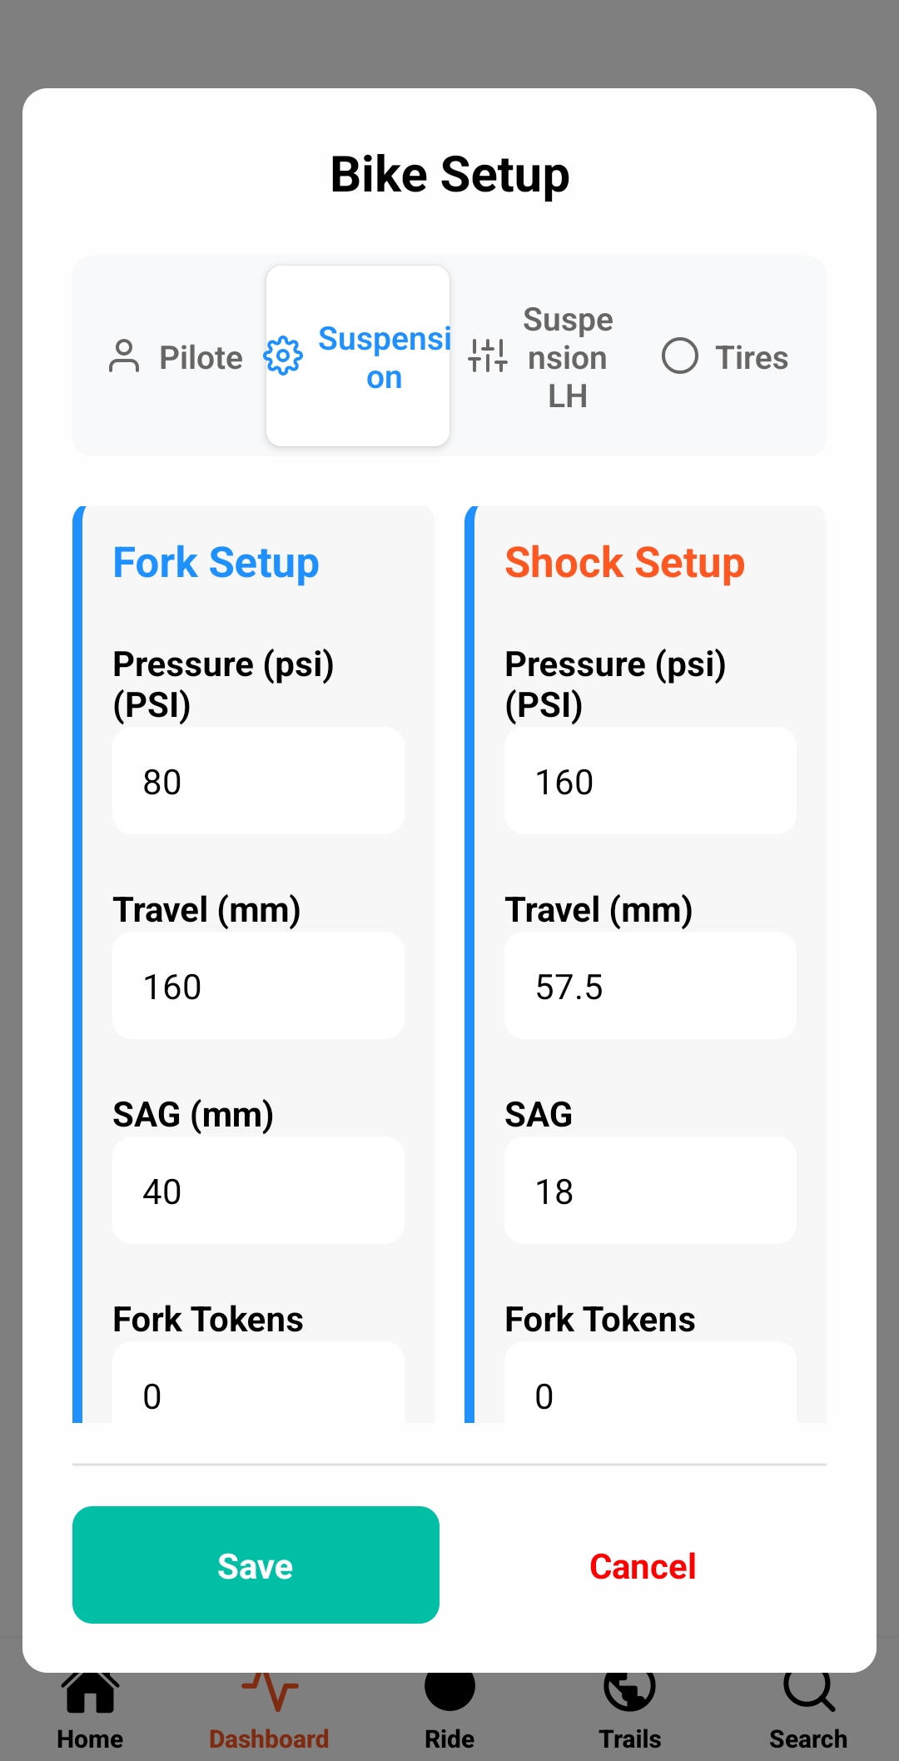899x1761 pixels.
Task: Cancel the bike setup dialog
Action: (643, 1566)
